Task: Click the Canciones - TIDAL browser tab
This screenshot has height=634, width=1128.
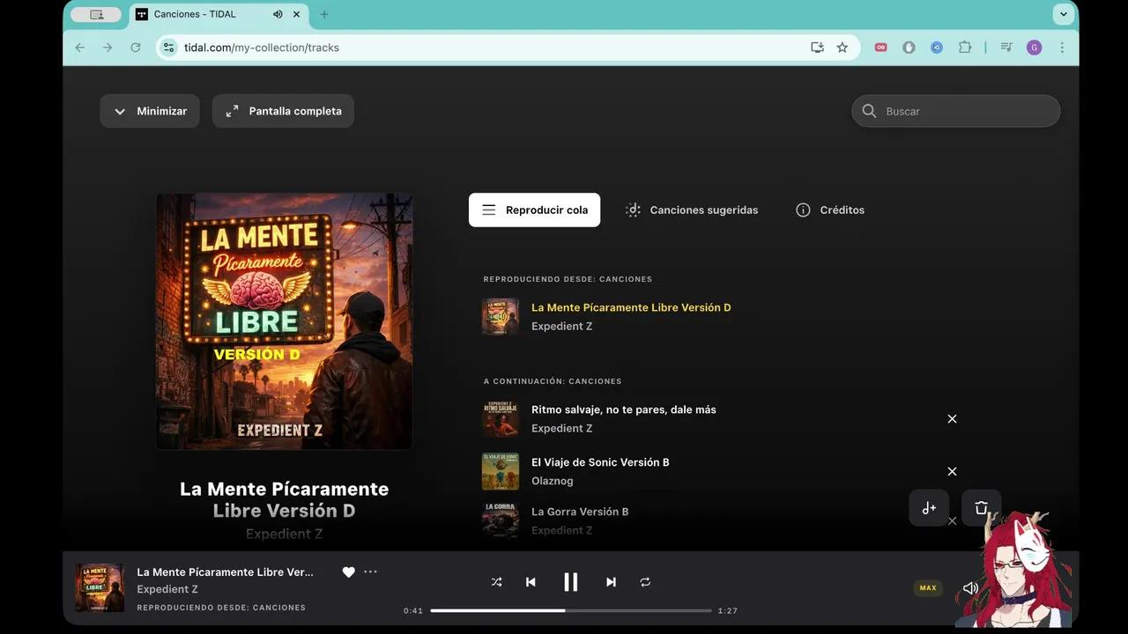Action: point(219,14)
